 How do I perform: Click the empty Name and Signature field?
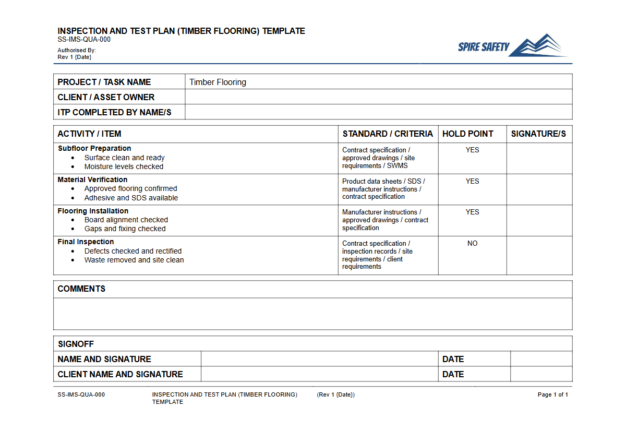tap(320, 359)
